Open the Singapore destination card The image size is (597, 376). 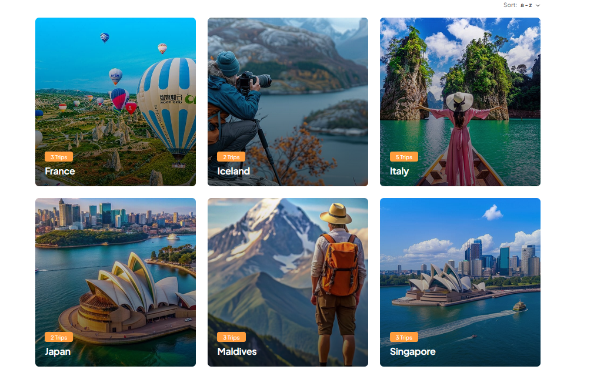click(460, 282)
